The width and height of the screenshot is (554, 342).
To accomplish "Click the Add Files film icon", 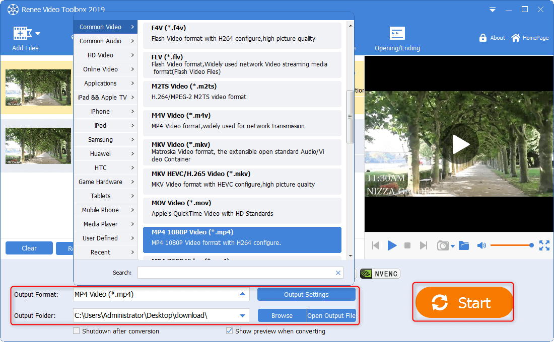I will point(23,34).
